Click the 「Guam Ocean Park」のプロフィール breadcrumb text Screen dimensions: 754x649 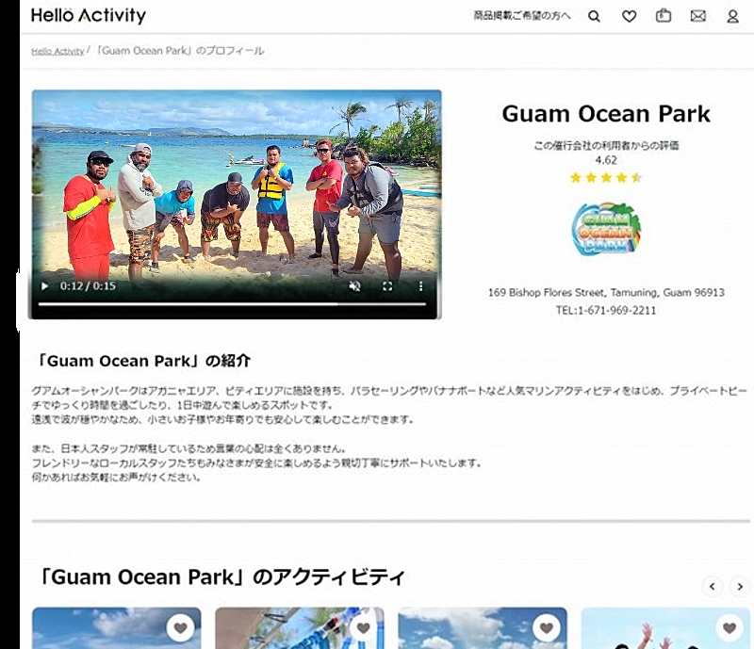pos(178,51)
